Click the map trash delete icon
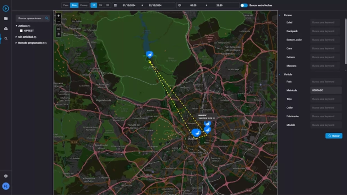347x195 pixels. [58, 34]
